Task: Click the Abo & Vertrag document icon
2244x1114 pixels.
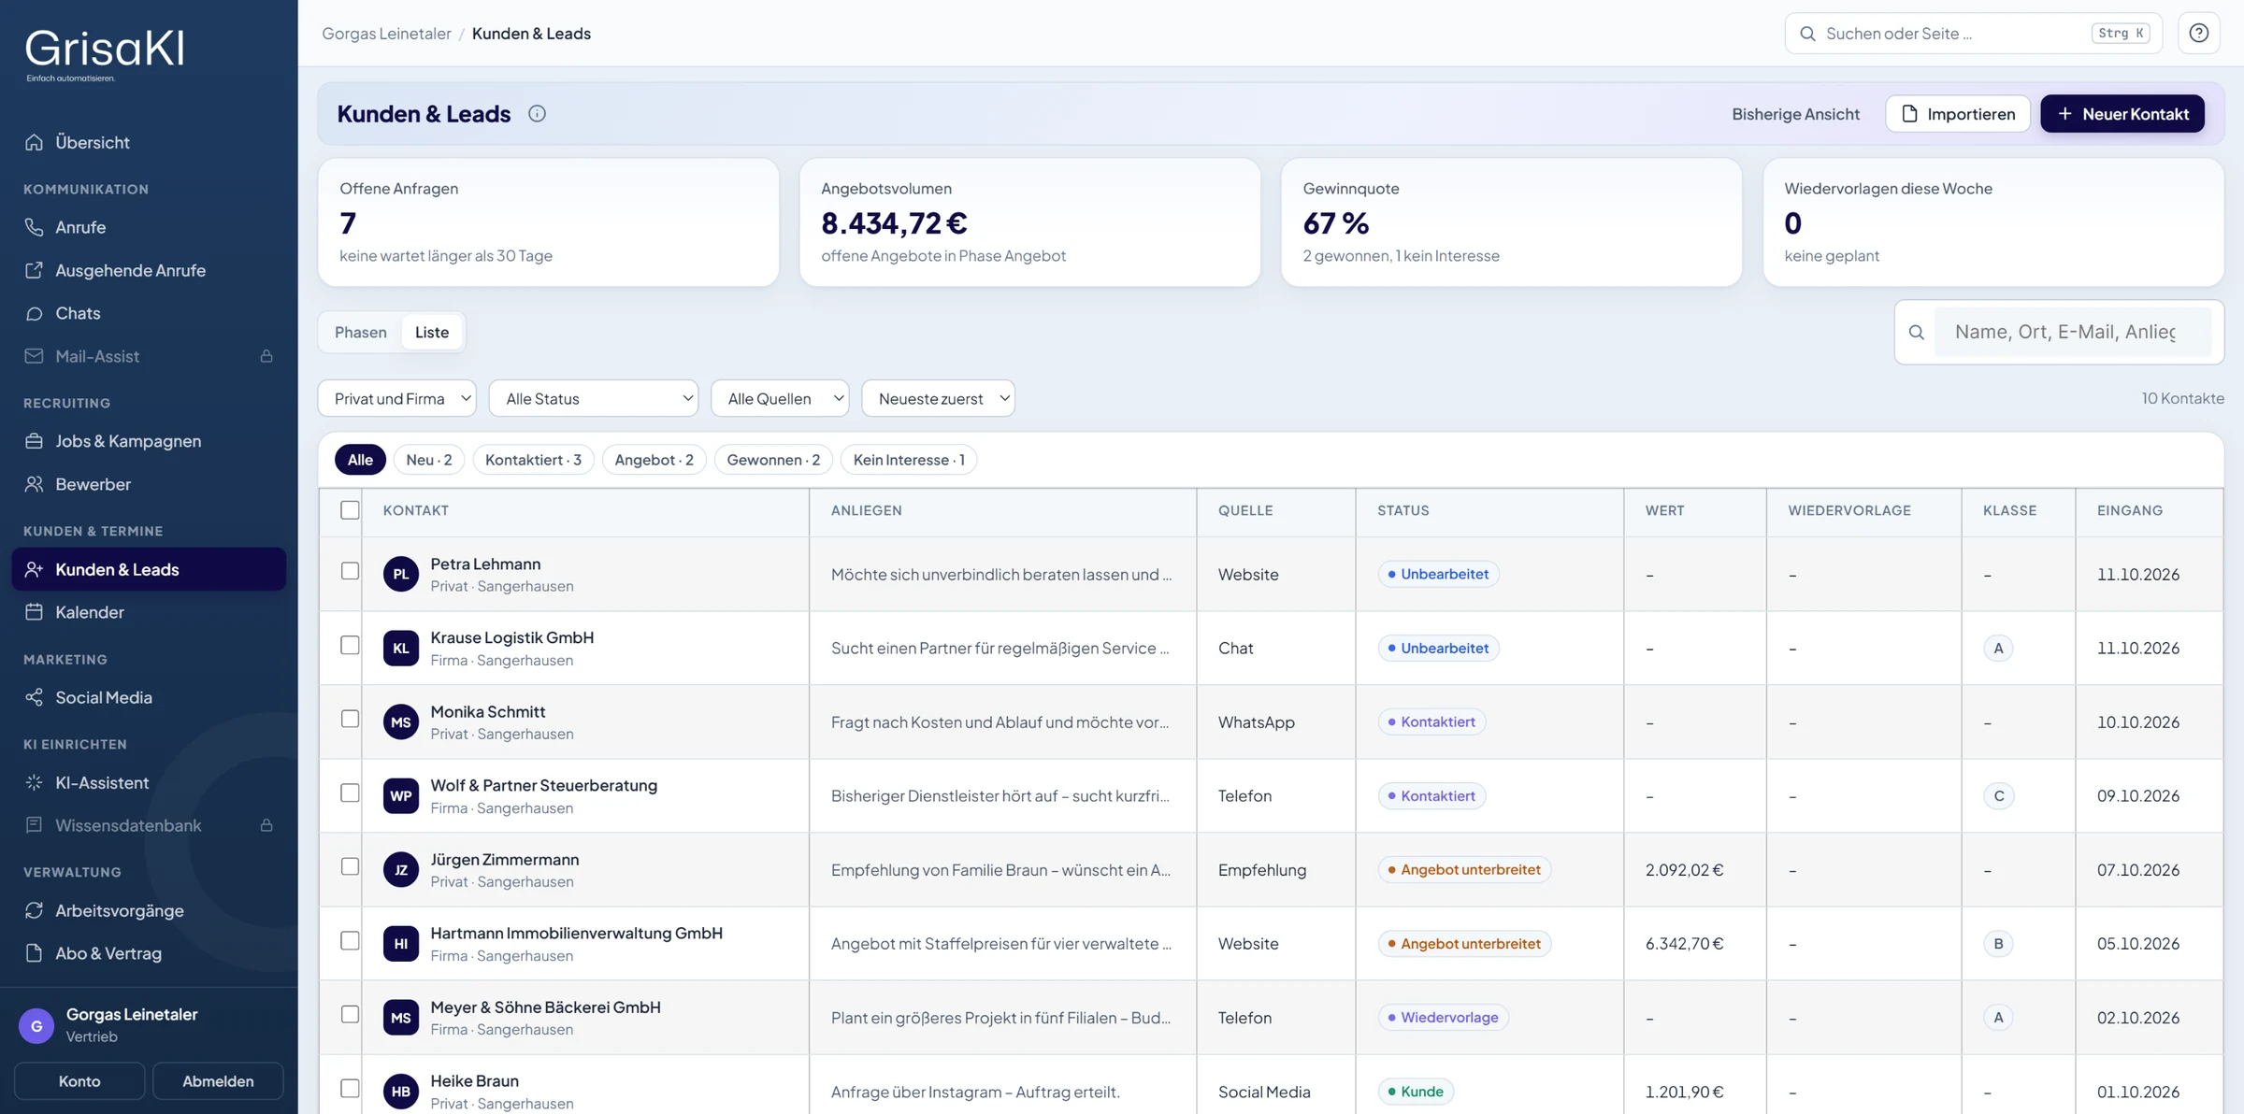Action: [35, 953]
